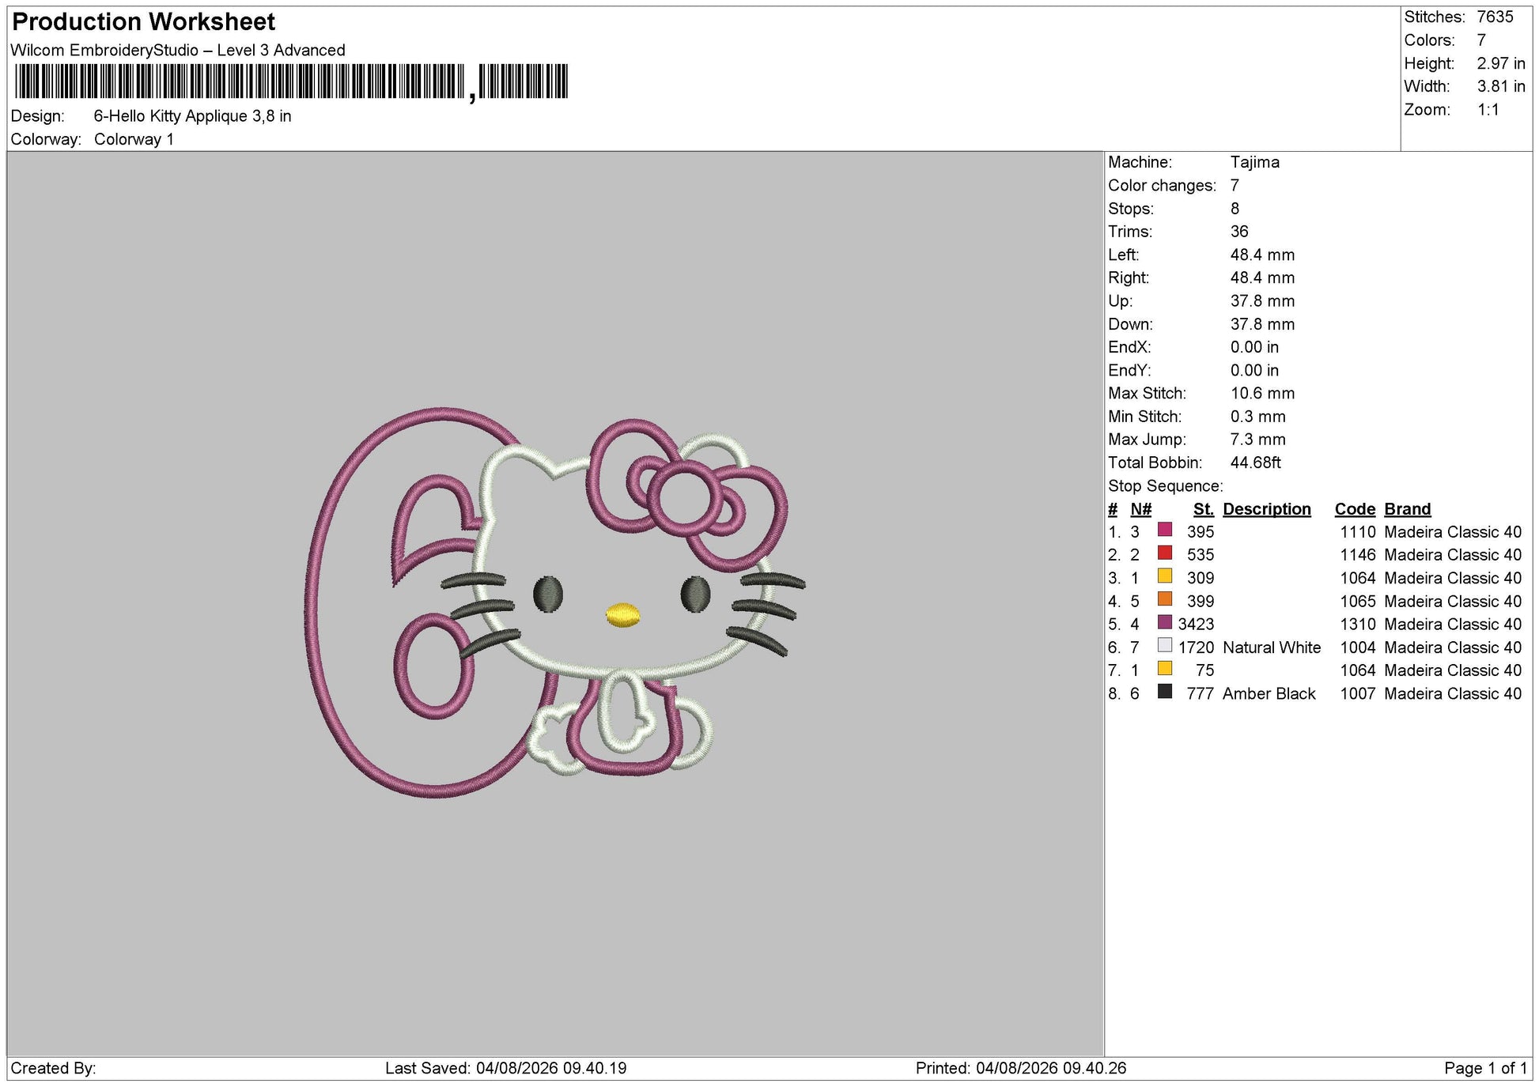Click the Trims value 36

[1239, 232]
